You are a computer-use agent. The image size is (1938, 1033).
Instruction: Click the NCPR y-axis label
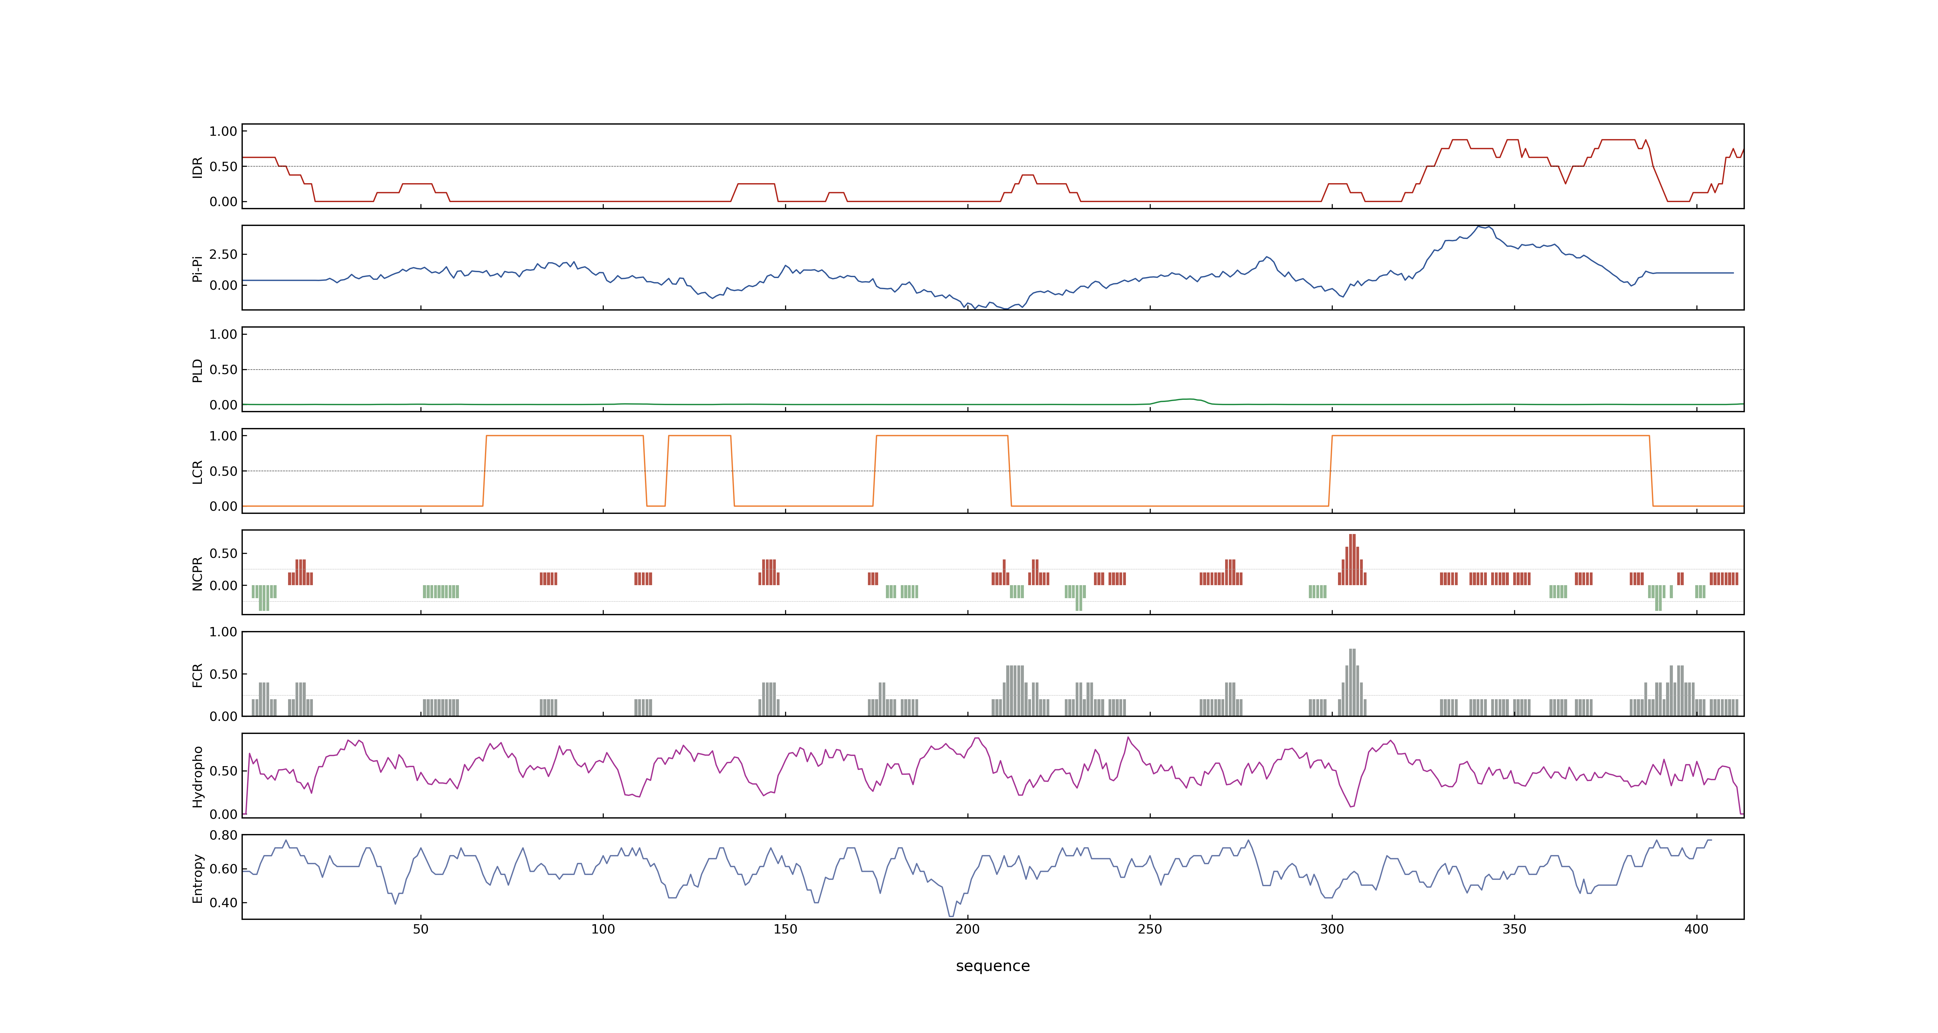click(x=198, y=573)
